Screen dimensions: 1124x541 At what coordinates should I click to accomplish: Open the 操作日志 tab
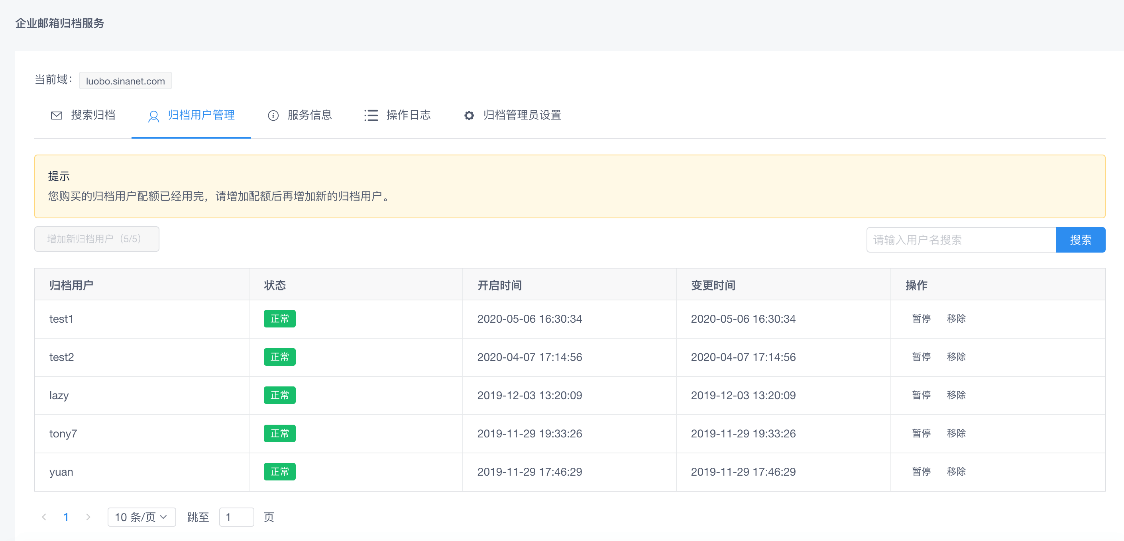pos(408,115)
